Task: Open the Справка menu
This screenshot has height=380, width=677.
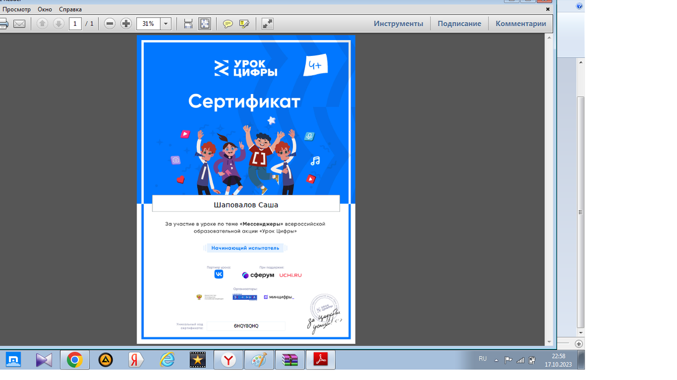Action: [x=70, y=9]
